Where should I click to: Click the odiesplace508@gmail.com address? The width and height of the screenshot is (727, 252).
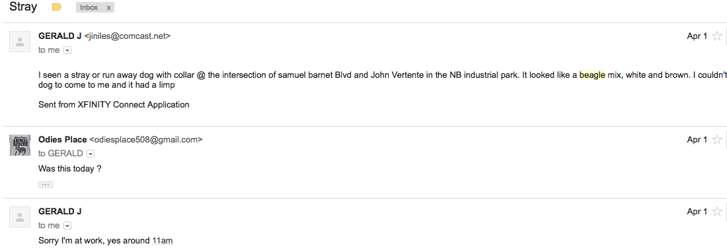click(x=146, y=140)
